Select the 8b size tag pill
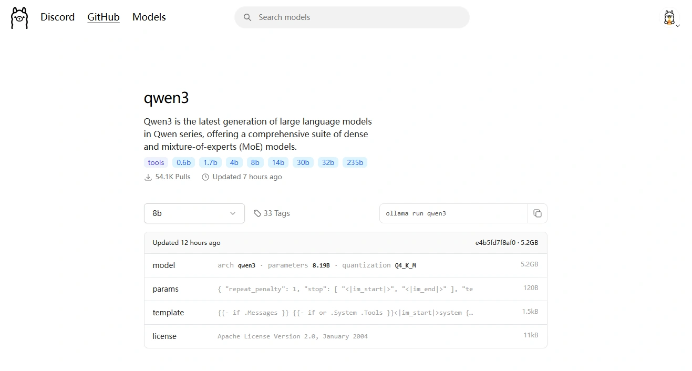This screenshot has height=371, width=692. click(x=255, y=162)
